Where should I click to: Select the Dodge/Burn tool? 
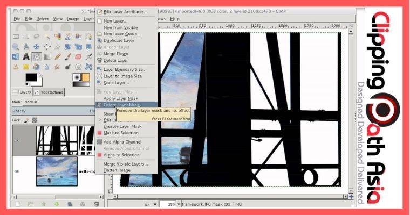(68, 67)
